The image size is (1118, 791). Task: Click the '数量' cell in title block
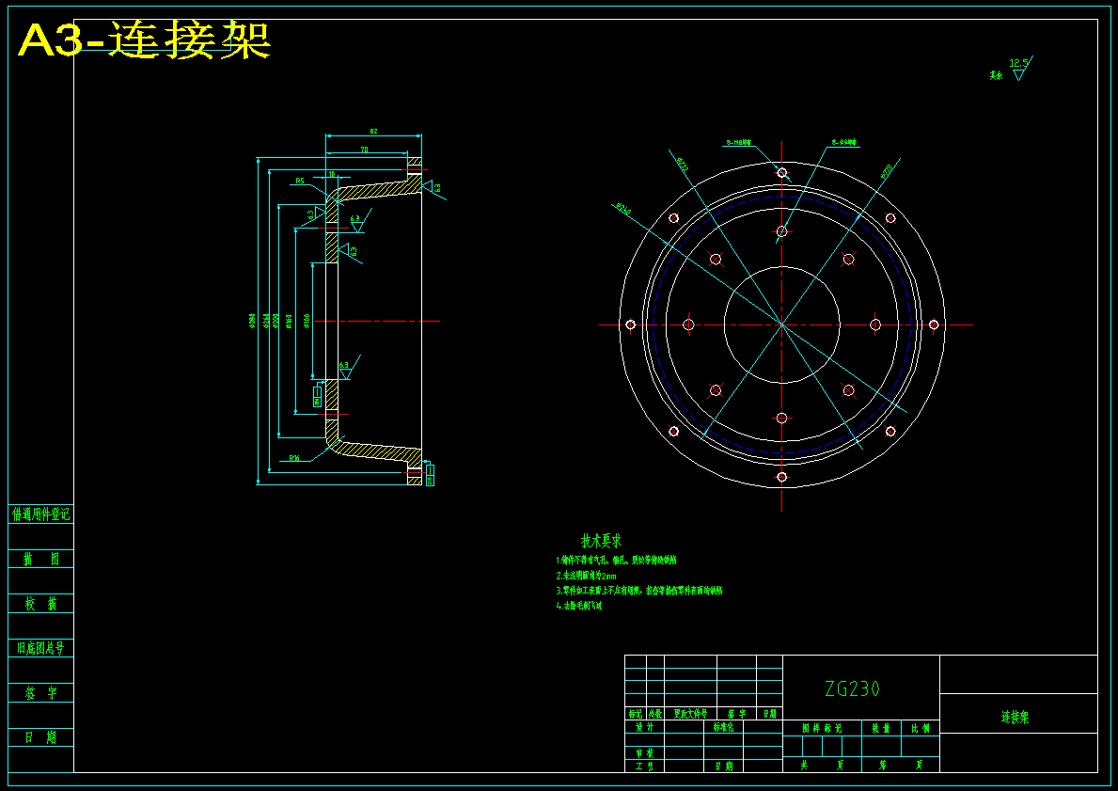click(x=881, y=728)
